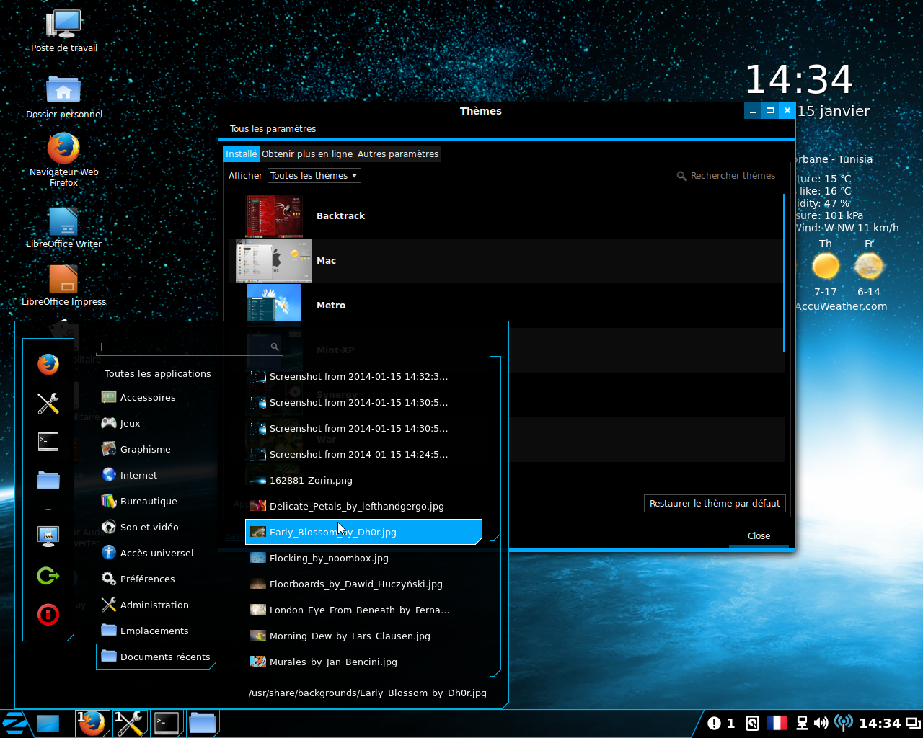923x738 pixels.
Task: Click wireless antenna icon in tray
Action: 843,724
